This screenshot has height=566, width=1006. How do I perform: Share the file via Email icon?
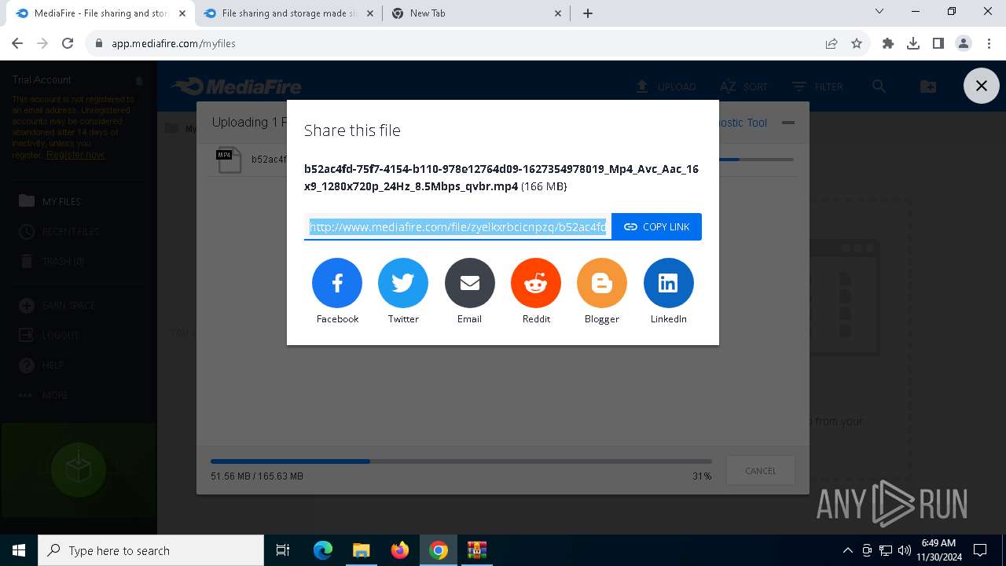point(470,283)
